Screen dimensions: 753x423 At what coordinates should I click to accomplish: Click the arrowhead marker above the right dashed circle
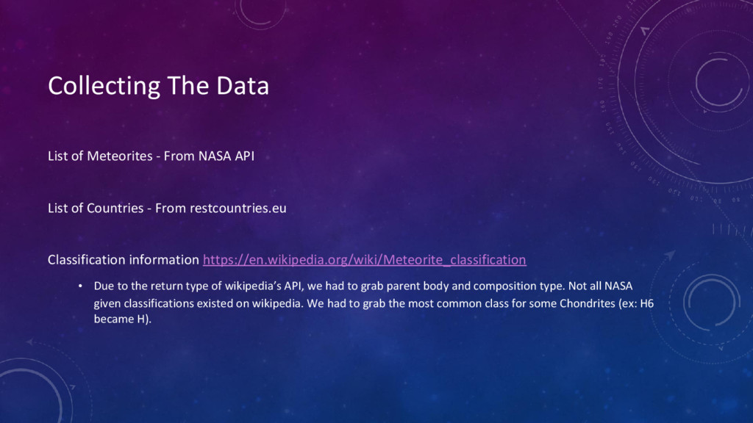(x=669, y=255)
